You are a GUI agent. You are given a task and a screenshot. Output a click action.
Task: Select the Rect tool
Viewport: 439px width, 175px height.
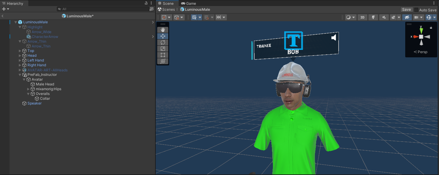click(163, 55)
